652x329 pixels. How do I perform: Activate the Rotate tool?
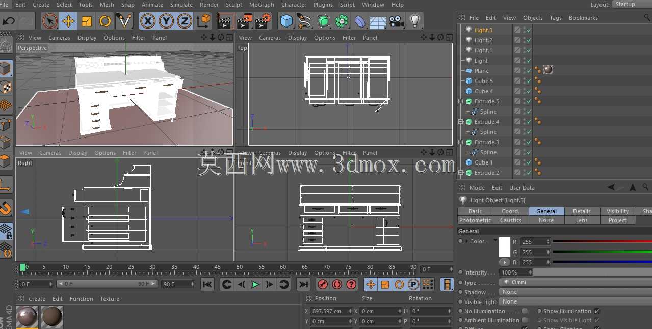click(x=105, y=21)
